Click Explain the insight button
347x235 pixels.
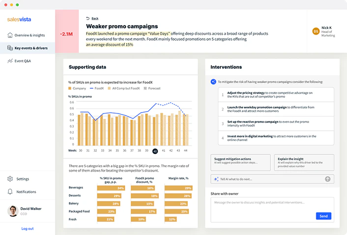click(x=304, y=162)
